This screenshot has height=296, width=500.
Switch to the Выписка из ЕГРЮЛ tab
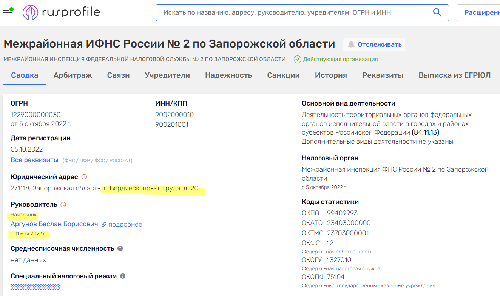click(455, 75)
